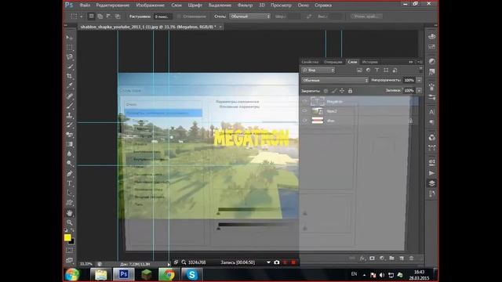Open the tool preset picker arrow
Viewport: 502px width, 282px height.
[x=82, y=16]
